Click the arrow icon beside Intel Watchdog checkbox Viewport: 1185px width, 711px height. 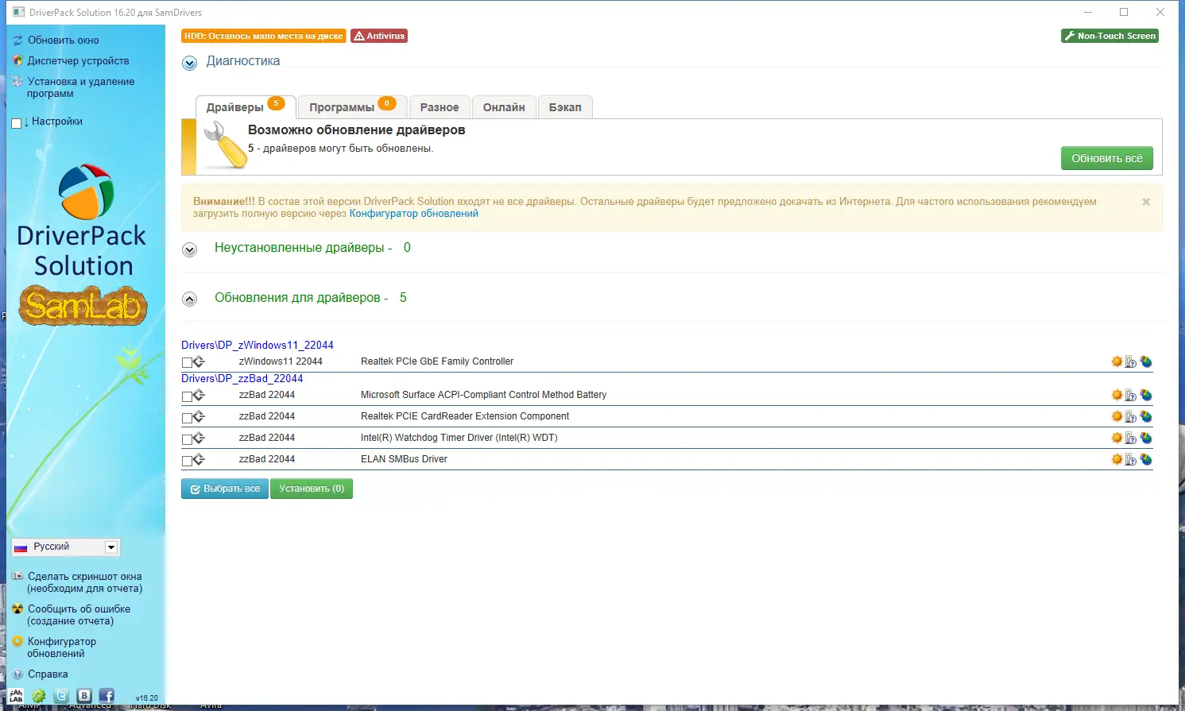199,438
